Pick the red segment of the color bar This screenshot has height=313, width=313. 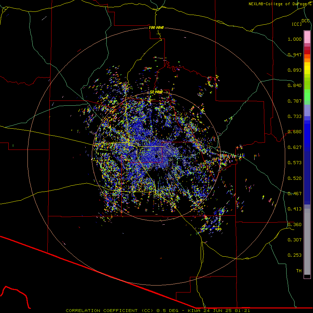307,52
